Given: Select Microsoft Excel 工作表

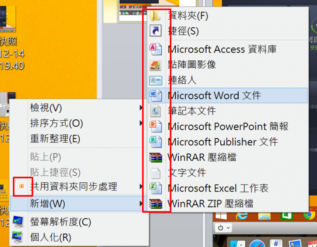Looking at the screenshot, I should click(x=228, y=188).
